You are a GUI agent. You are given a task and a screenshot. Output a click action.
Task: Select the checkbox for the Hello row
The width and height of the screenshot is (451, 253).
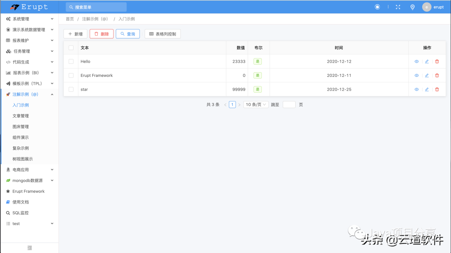(70, 61)
